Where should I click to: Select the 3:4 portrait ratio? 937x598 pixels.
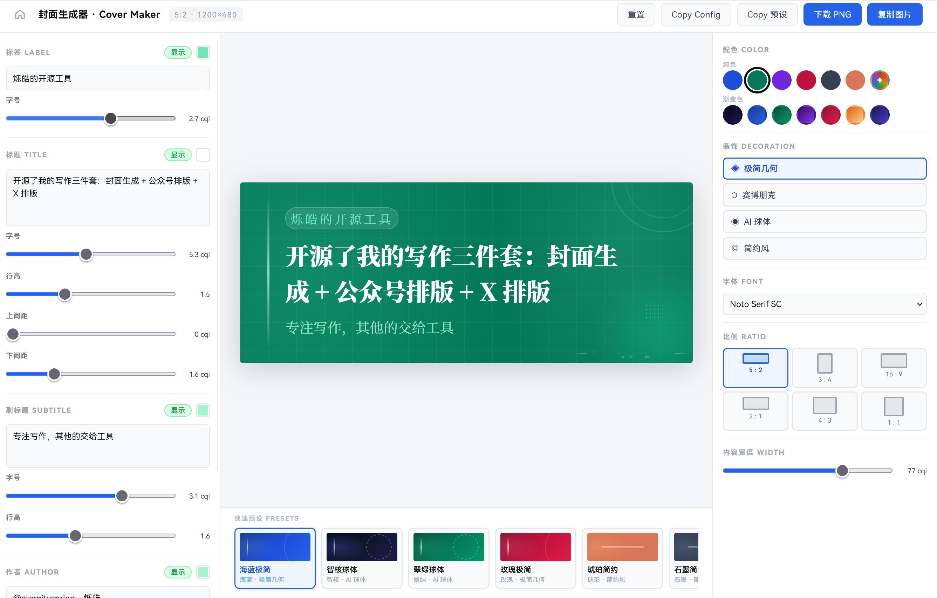coord(824,367)
